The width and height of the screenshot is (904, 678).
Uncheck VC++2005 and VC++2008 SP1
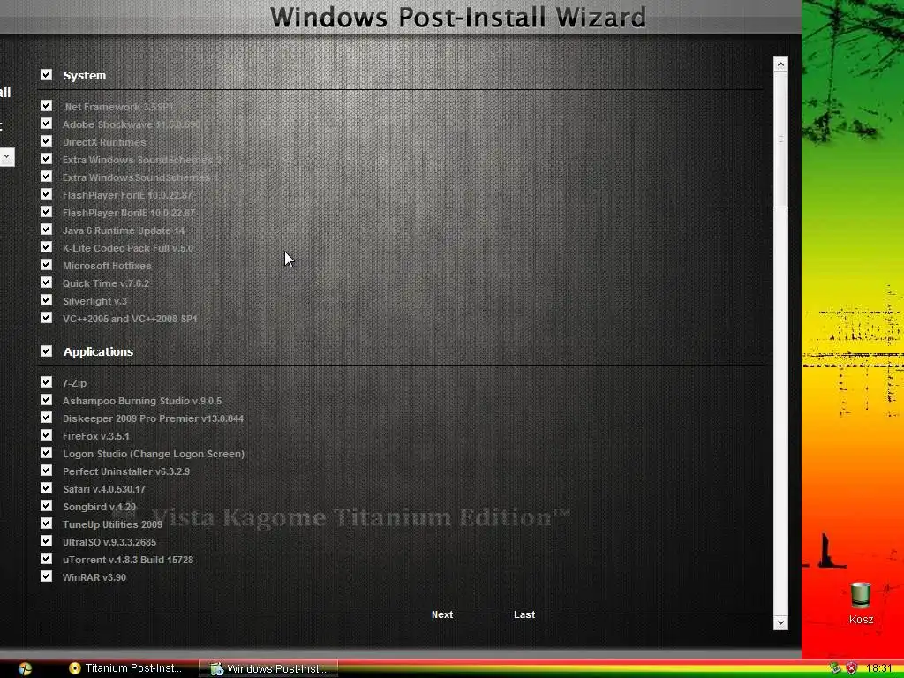(x=46, y=318)
